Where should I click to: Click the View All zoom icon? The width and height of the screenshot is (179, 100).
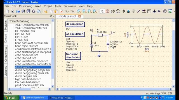pyautogui.click(x=79, y=11)
